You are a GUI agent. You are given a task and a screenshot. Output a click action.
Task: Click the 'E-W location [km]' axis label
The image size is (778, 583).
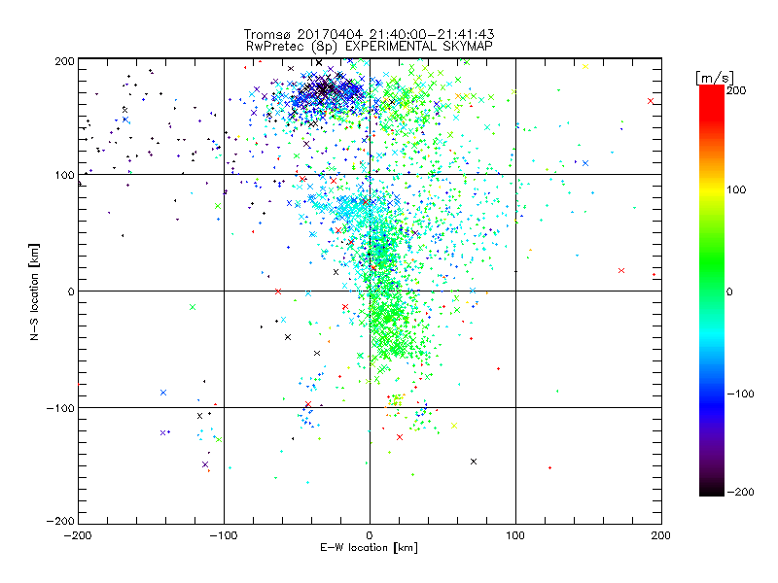[370, 547]
